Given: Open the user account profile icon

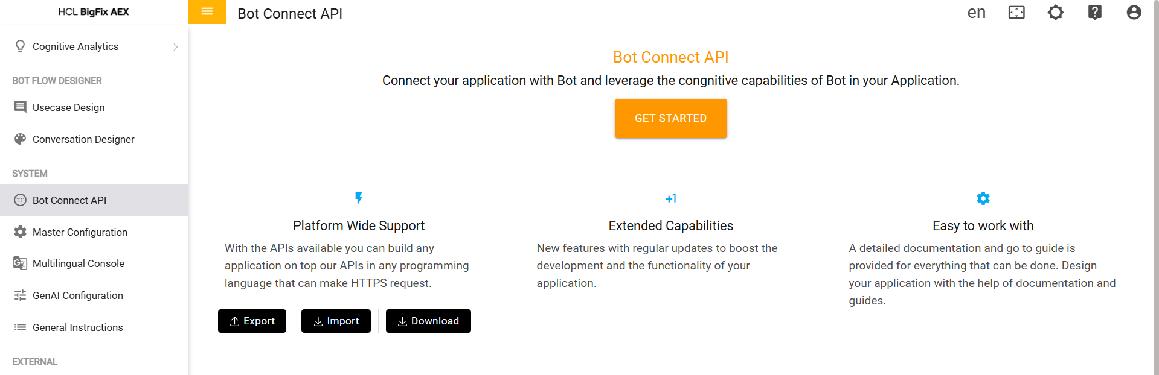Looking at the screenshot, I should (1134, 13).
